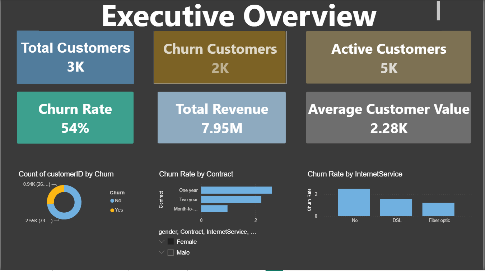Check the Female gender checkbox
The width and height of the screenshot is (485, 271).
[x=171, y=242]
